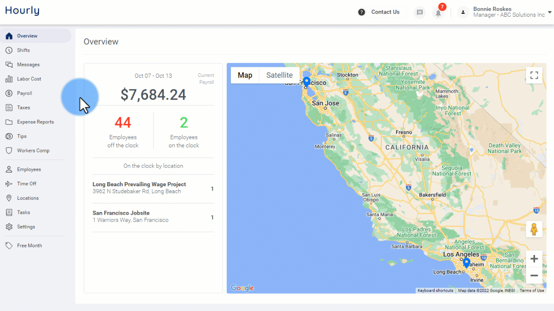This screenshot has width=554, height=311.
Task: Click the Messages chat icon in sidebar
Action: [x=9, y=65]
